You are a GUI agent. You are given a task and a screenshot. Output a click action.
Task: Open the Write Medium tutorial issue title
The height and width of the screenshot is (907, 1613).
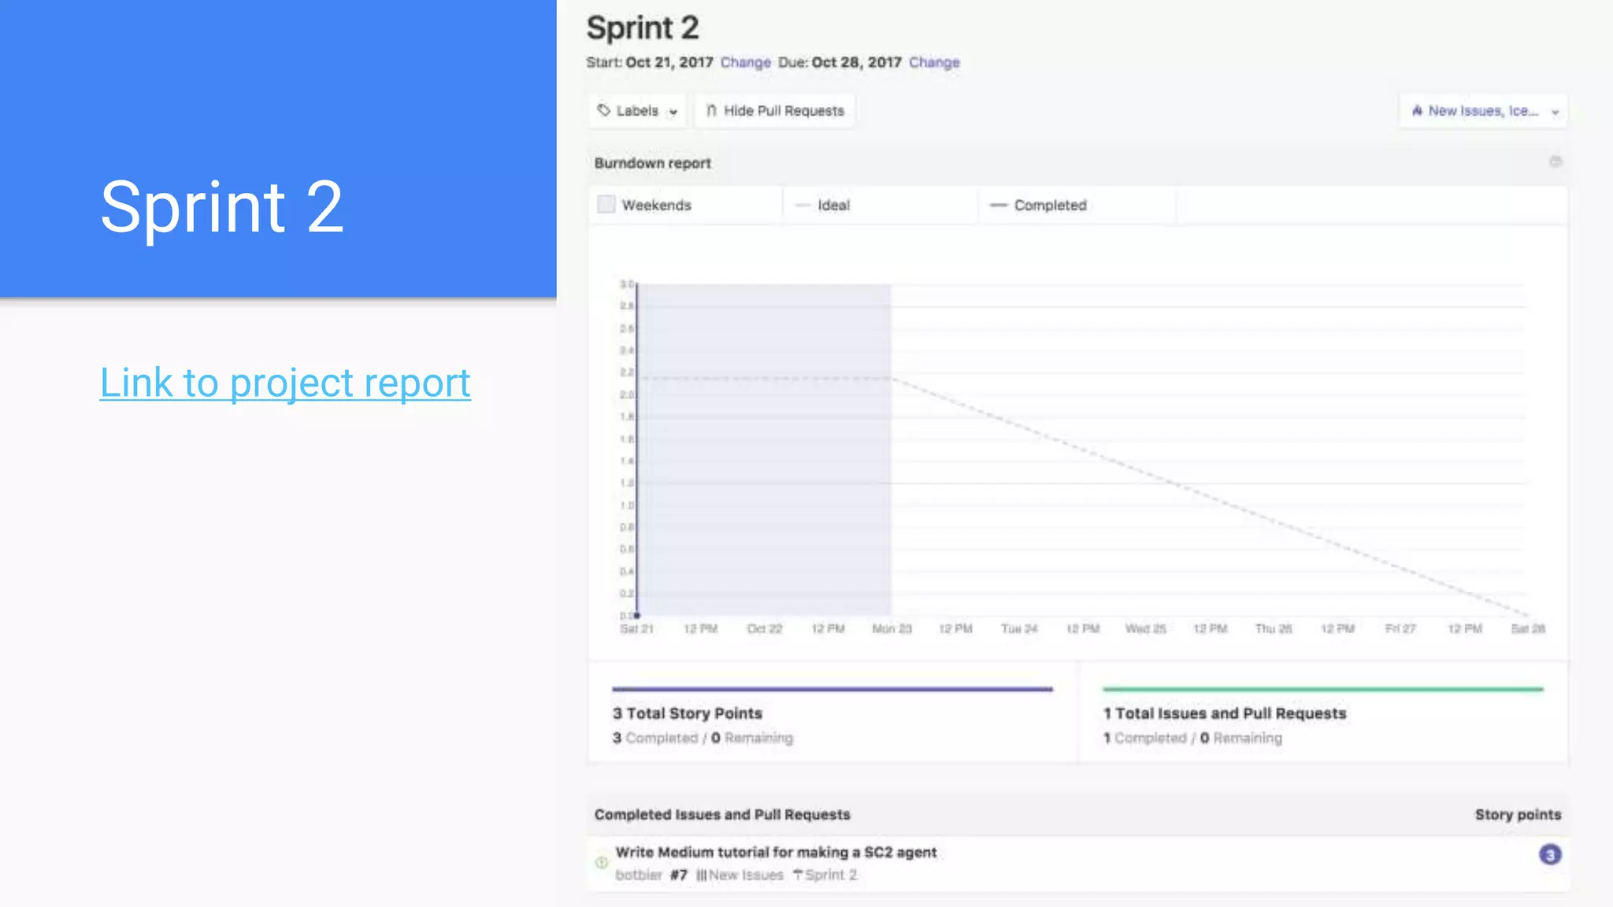(776, 852)
